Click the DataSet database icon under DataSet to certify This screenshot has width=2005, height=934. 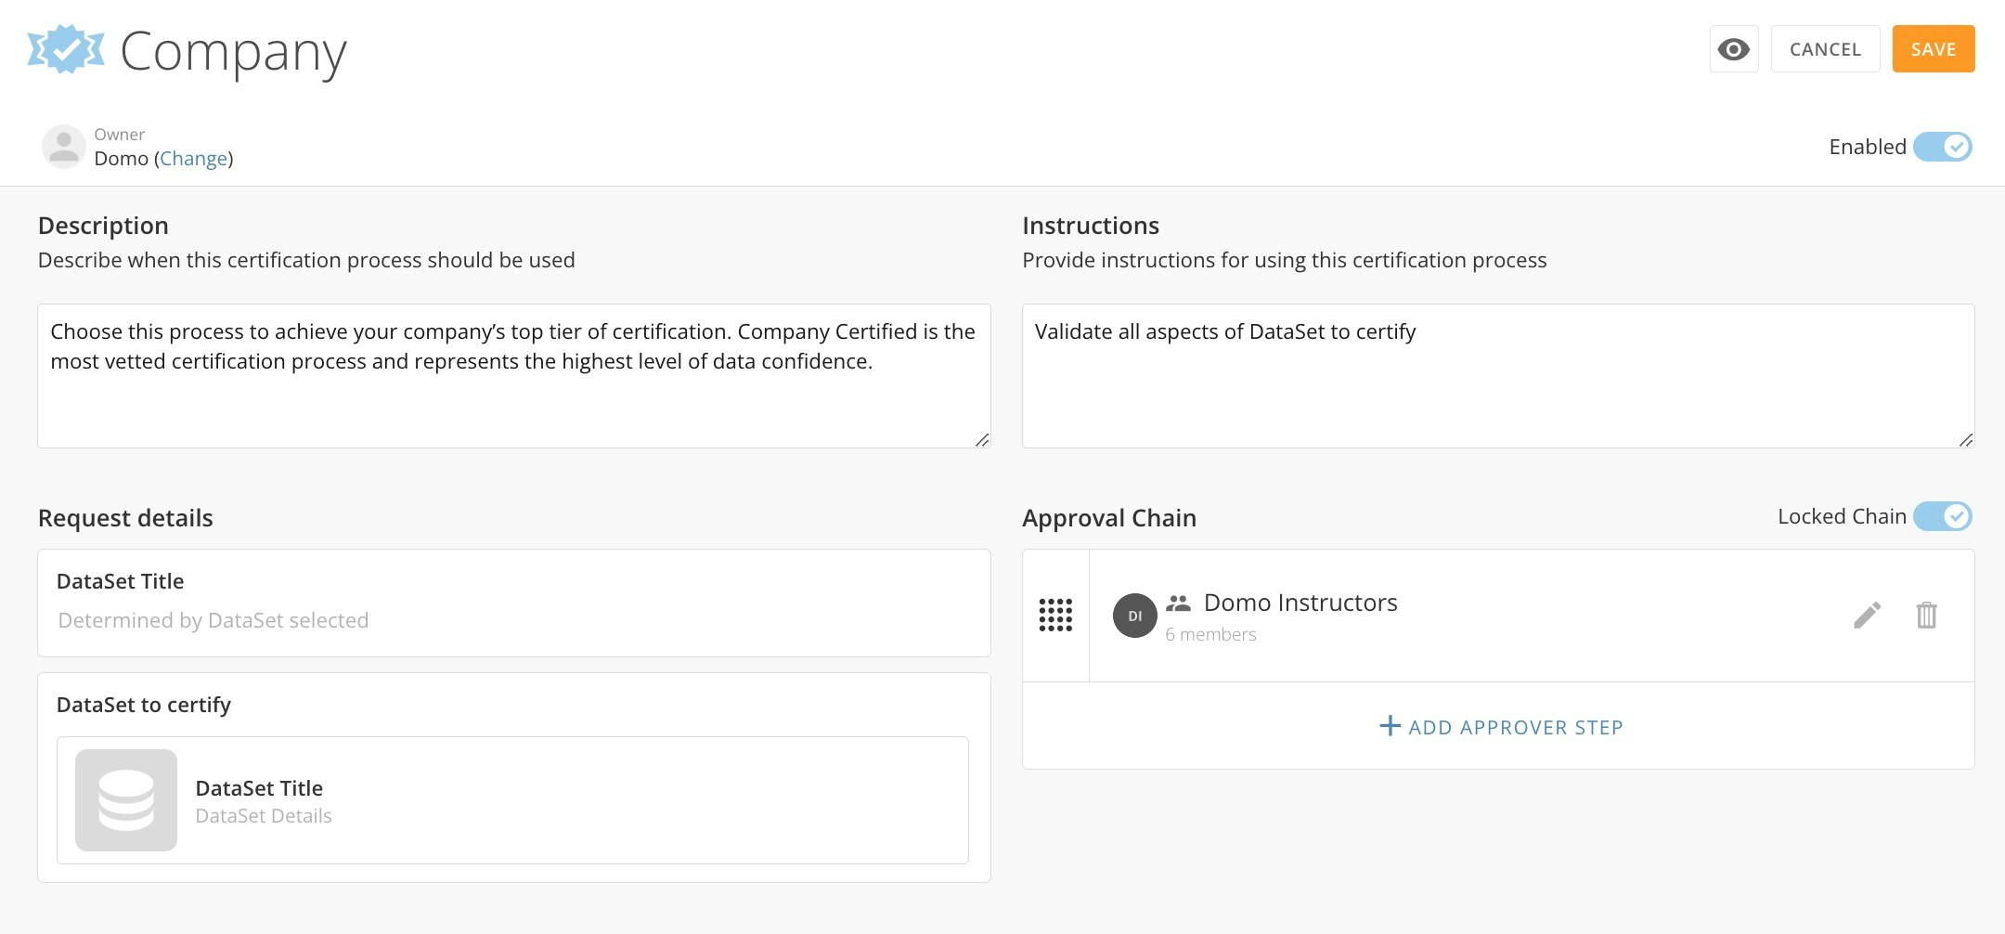125,799
